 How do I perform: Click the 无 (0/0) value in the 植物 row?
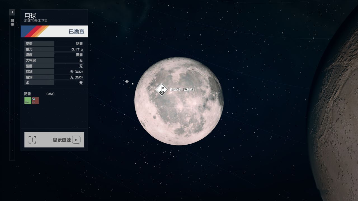pyautogui.click(x=76, y=77)
